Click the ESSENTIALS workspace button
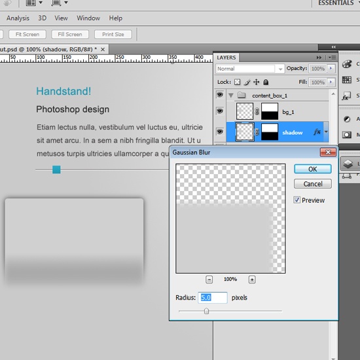The image size is (360, 360). click(x=336, y=3)
